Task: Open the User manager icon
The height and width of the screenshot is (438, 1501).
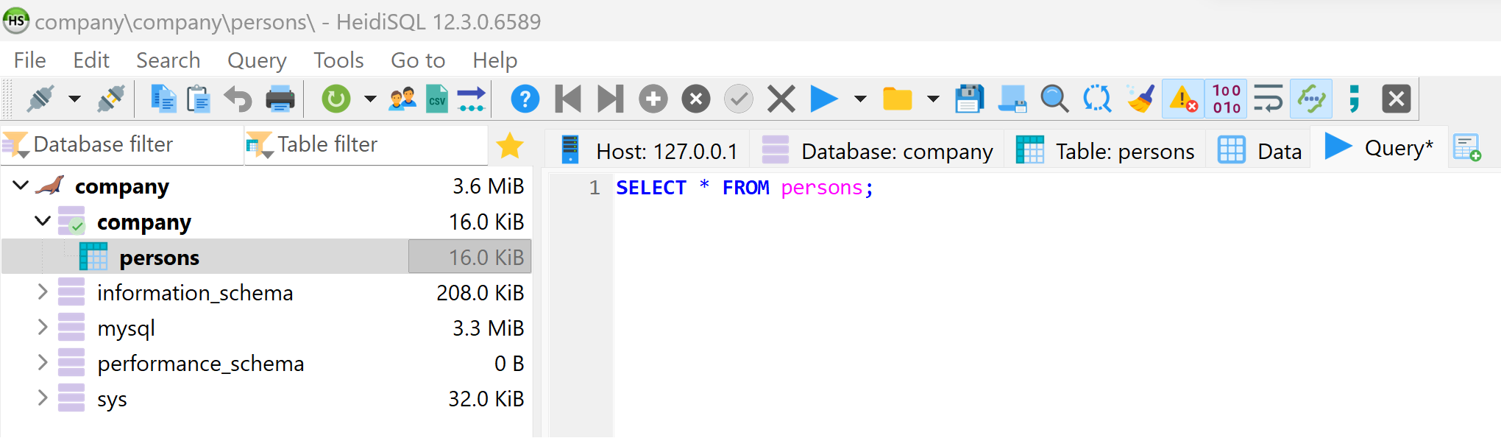Action: [x=402, y=99]
